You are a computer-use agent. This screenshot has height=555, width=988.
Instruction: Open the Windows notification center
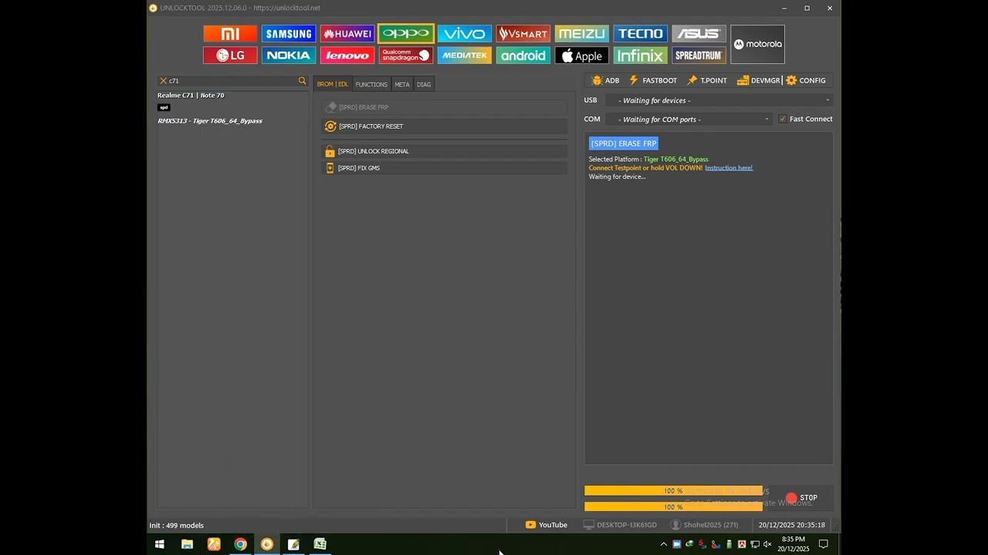click(823, 544)
